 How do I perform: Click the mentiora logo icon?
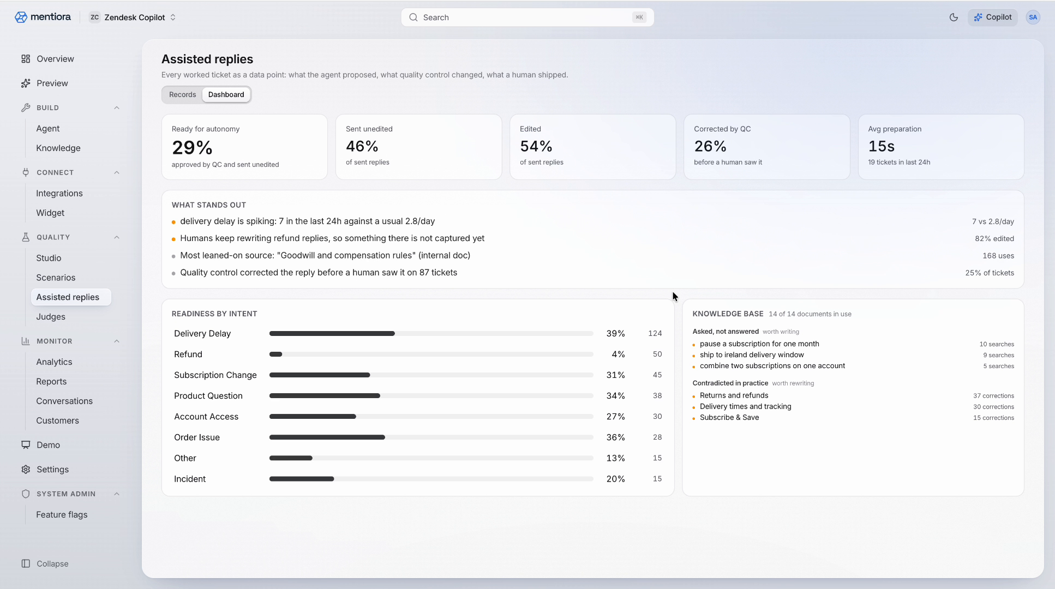(x=21, y=17)
